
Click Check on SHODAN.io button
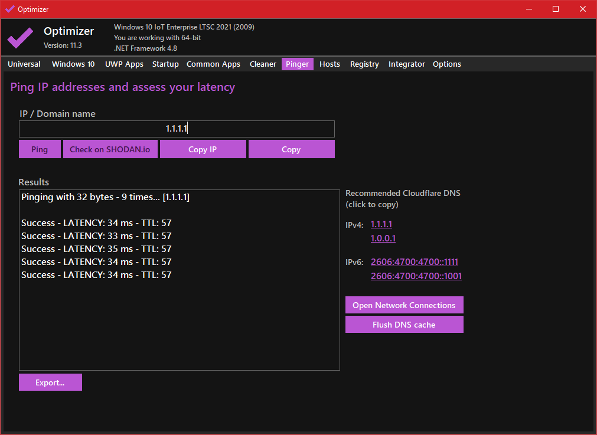tap(110, 149)
